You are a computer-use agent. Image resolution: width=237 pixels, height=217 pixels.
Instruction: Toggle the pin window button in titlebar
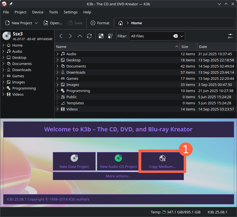point(10,4)
